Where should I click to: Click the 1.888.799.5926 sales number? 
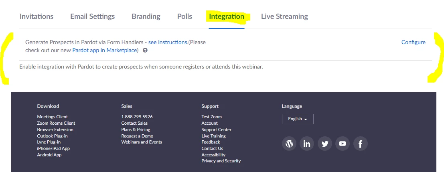137,117
